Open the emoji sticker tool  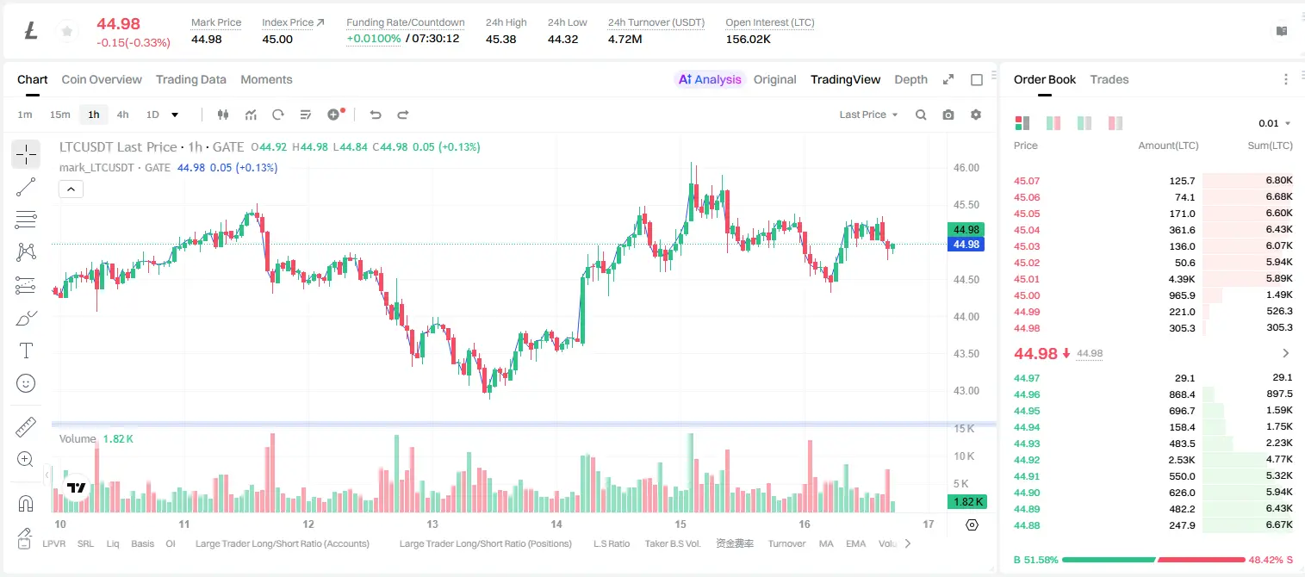[26, 383]
